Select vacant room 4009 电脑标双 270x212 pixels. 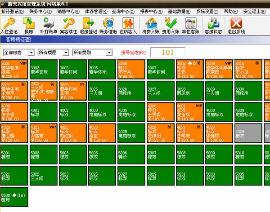click(248, 112)
